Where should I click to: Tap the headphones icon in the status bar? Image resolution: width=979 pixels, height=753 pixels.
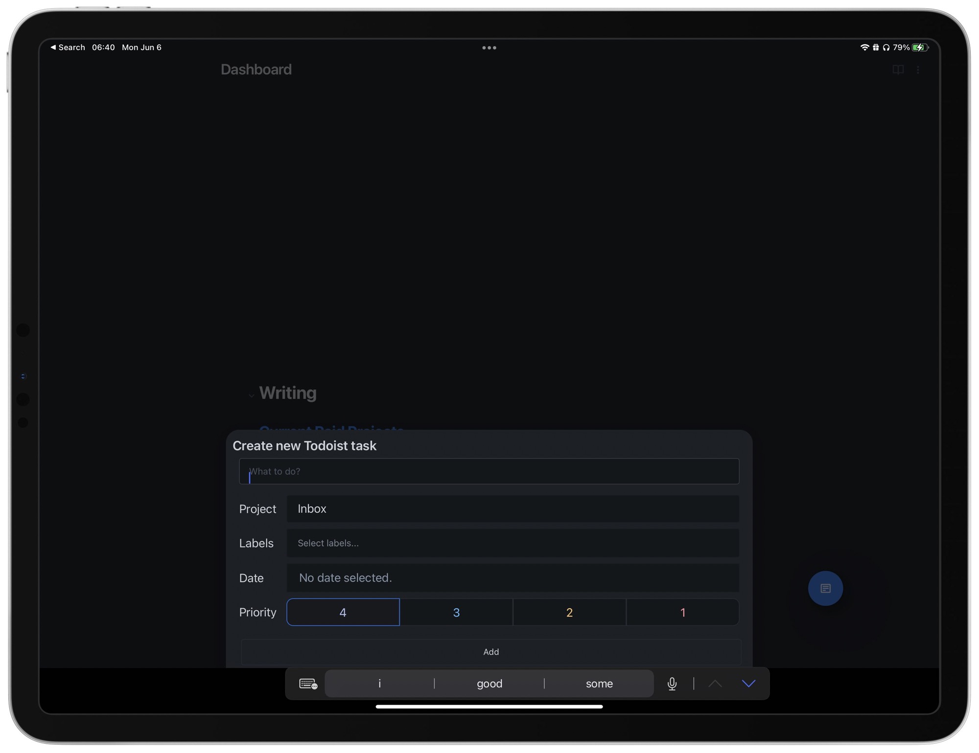click(887, 47)
